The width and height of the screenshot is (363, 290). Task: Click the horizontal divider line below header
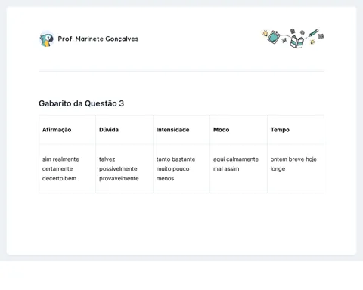(181, 71)
